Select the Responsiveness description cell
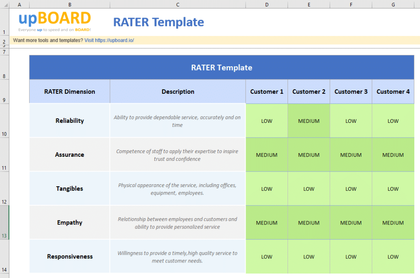Image resolution: width=420 pixels, height=278 pixels. tap(178, 256)
